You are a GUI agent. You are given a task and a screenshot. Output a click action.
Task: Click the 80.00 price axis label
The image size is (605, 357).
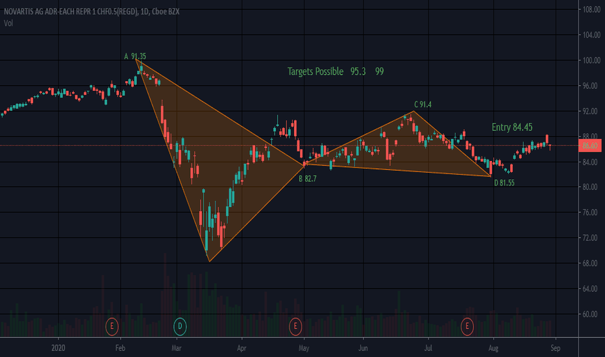coord(591,187)
